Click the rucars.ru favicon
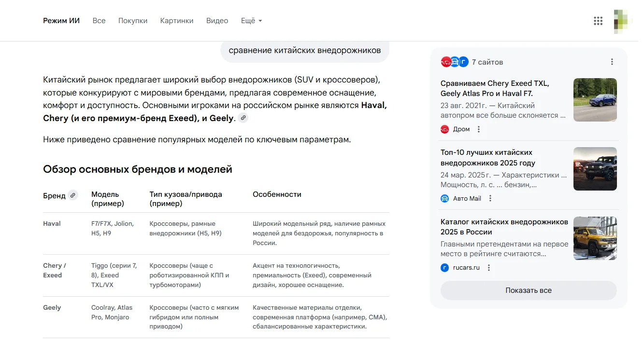 point(445,267)
